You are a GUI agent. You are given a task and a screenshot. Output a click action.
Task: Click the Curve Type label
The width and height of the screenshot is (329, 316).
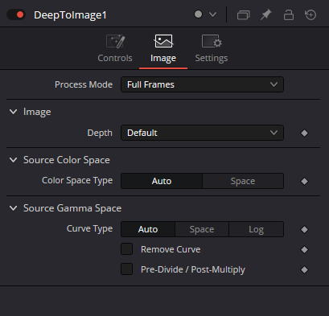89,229
